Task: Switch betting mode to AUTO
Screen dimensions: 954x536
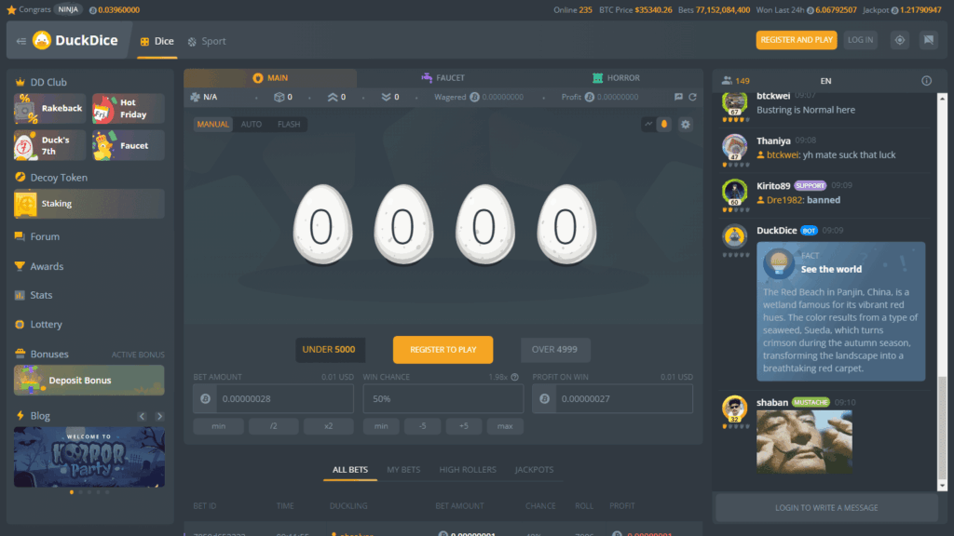Action: coord(252,124)
